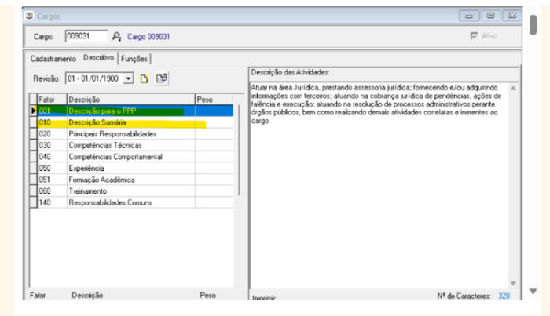Click the new revision page icon
The image size is (550, 316).
pos(144,78)
